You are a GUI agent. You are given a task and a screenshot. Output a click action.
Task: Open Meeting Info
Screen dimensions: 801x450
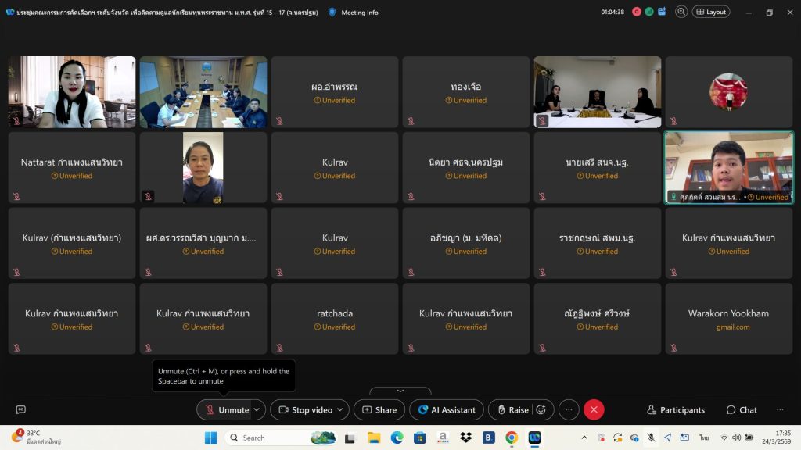tap(353, 12)
